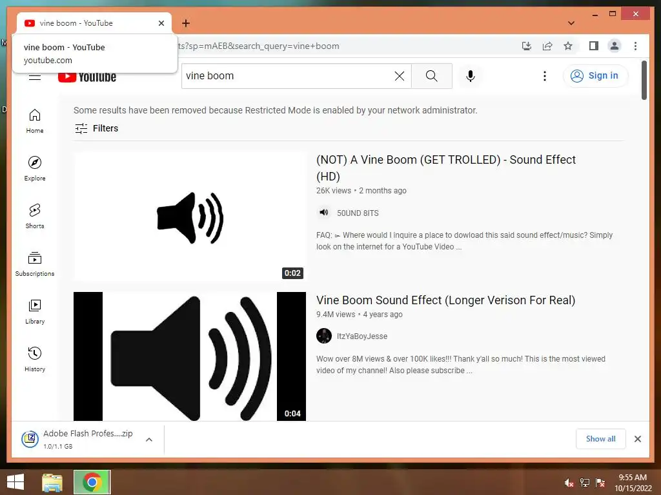Click the 26K views metadata text
The width and height of the screenshot is (661, 495).
pos(334,191)
